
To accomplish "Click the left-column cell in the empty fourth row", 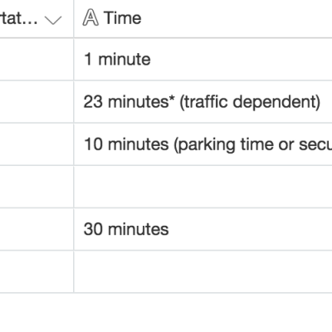I will pos(37,187).
